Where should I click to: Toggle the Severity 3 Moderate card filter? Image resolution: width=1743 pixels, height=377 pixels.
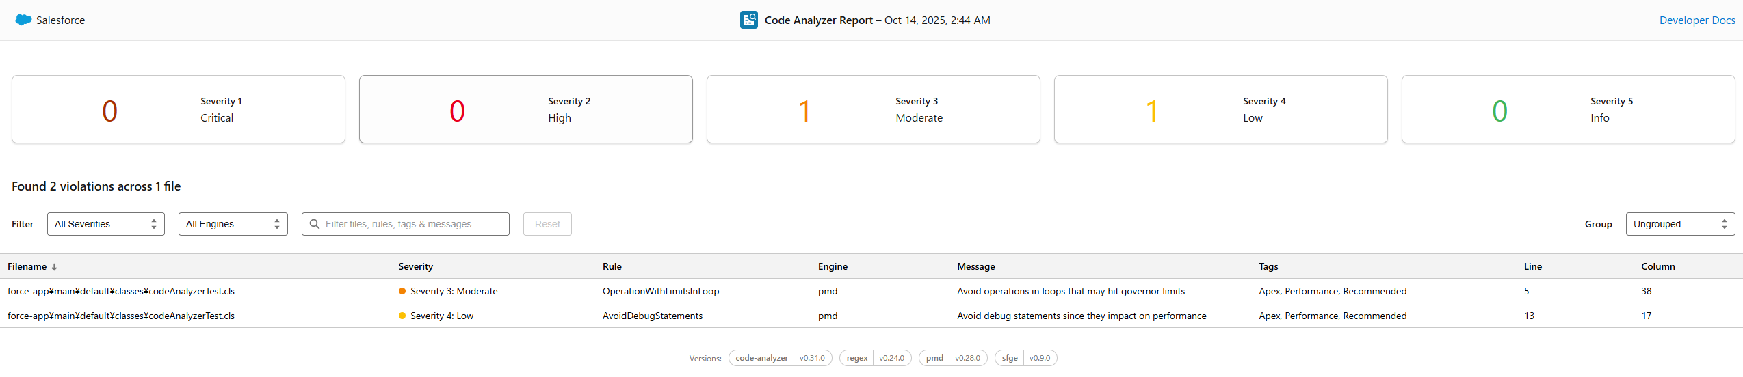873,109
